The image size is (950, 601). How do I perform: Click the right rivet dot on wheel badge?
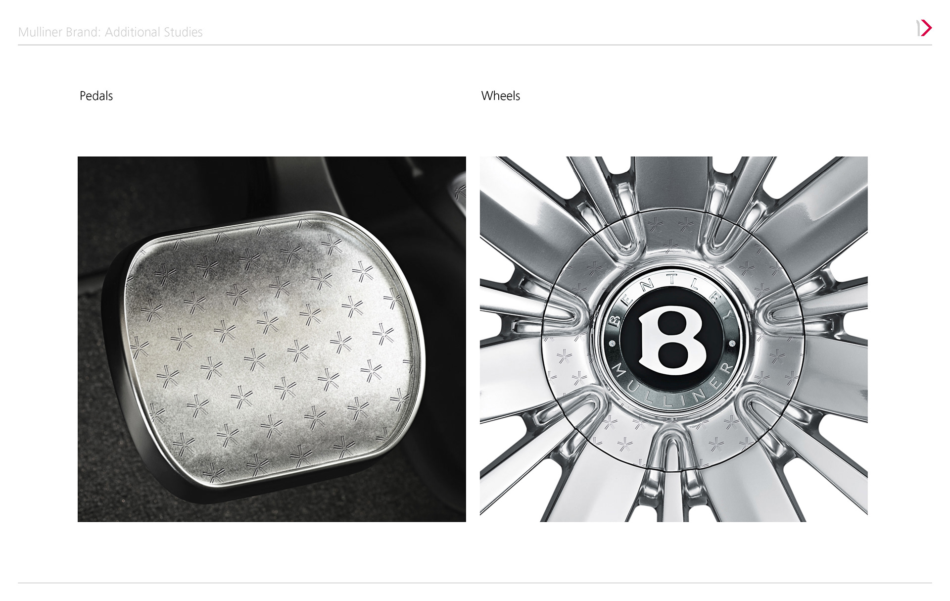732,344
